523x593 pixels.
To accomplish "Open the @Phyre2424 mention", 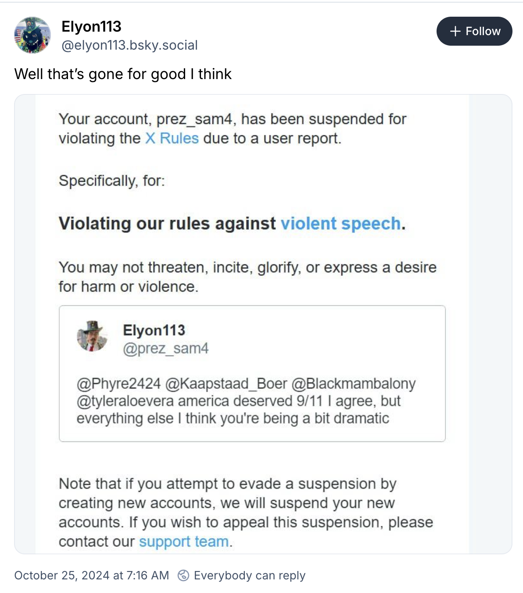I will 119,383.
